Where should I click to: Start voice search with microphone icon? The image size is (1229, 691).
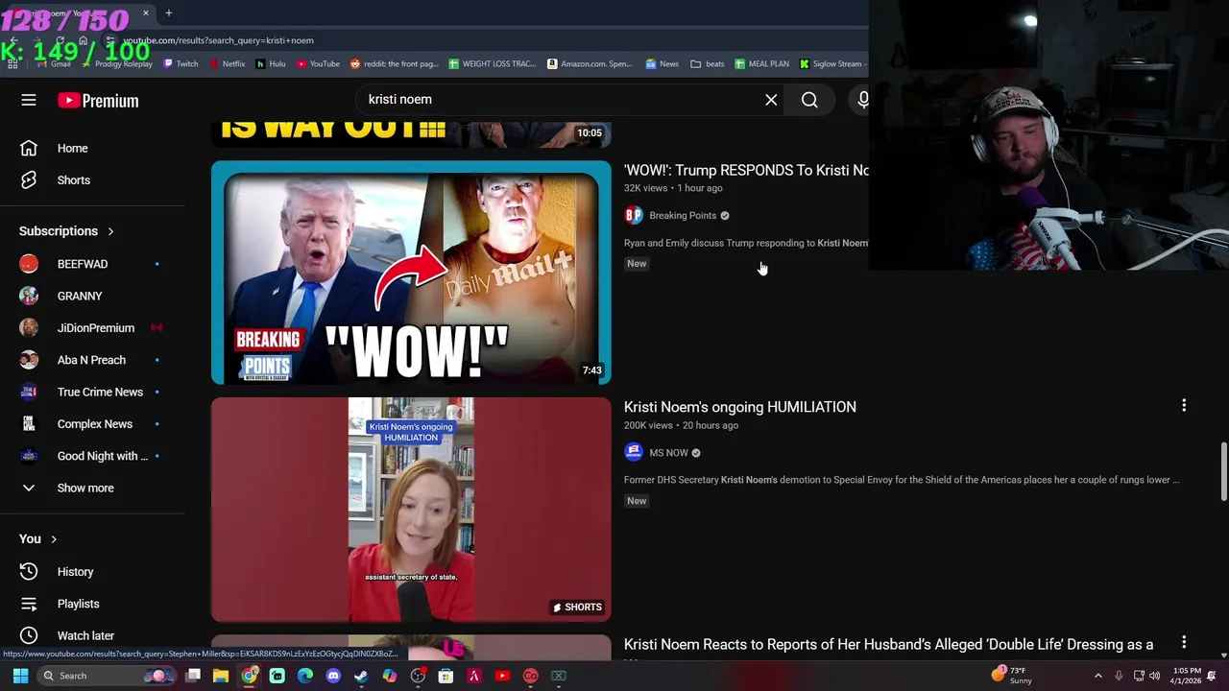(862, 100)
